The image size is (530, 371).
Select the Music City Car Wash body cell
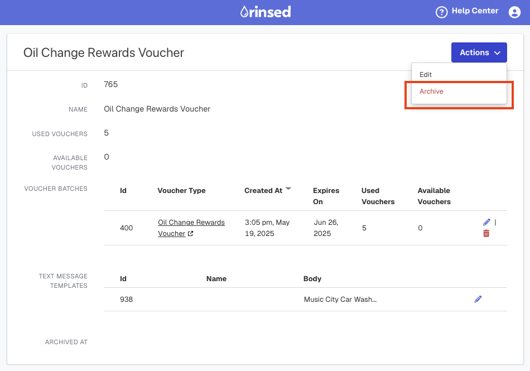click(340, 300)
